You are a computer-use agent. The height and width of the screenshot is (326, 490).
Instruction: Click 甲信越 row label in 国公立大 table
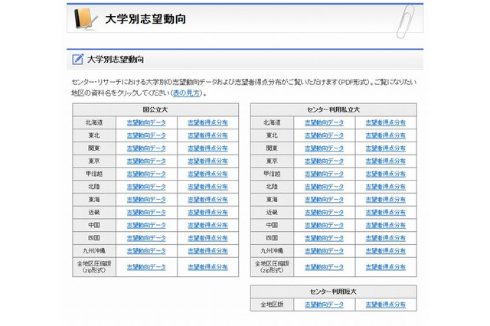pos(94,174)
